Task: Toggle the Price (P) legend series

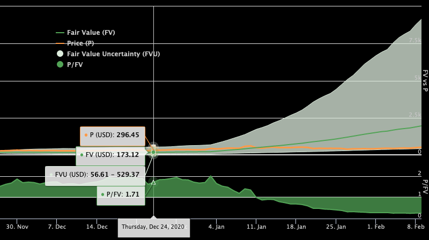Action: coord(75,43)
